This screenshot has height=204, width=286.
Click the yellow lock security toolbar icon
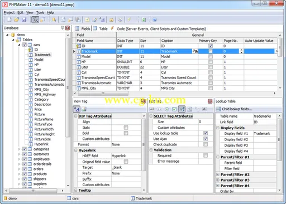(x=111, y=20)
